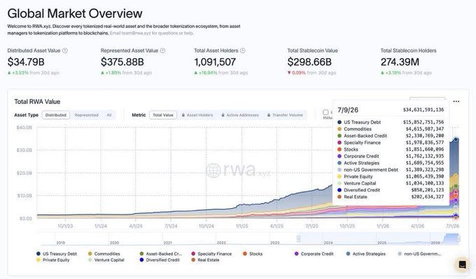Screen dimensions: 476x279
Task: Switch to the Represented asset type tab
Action: [87, 115]
